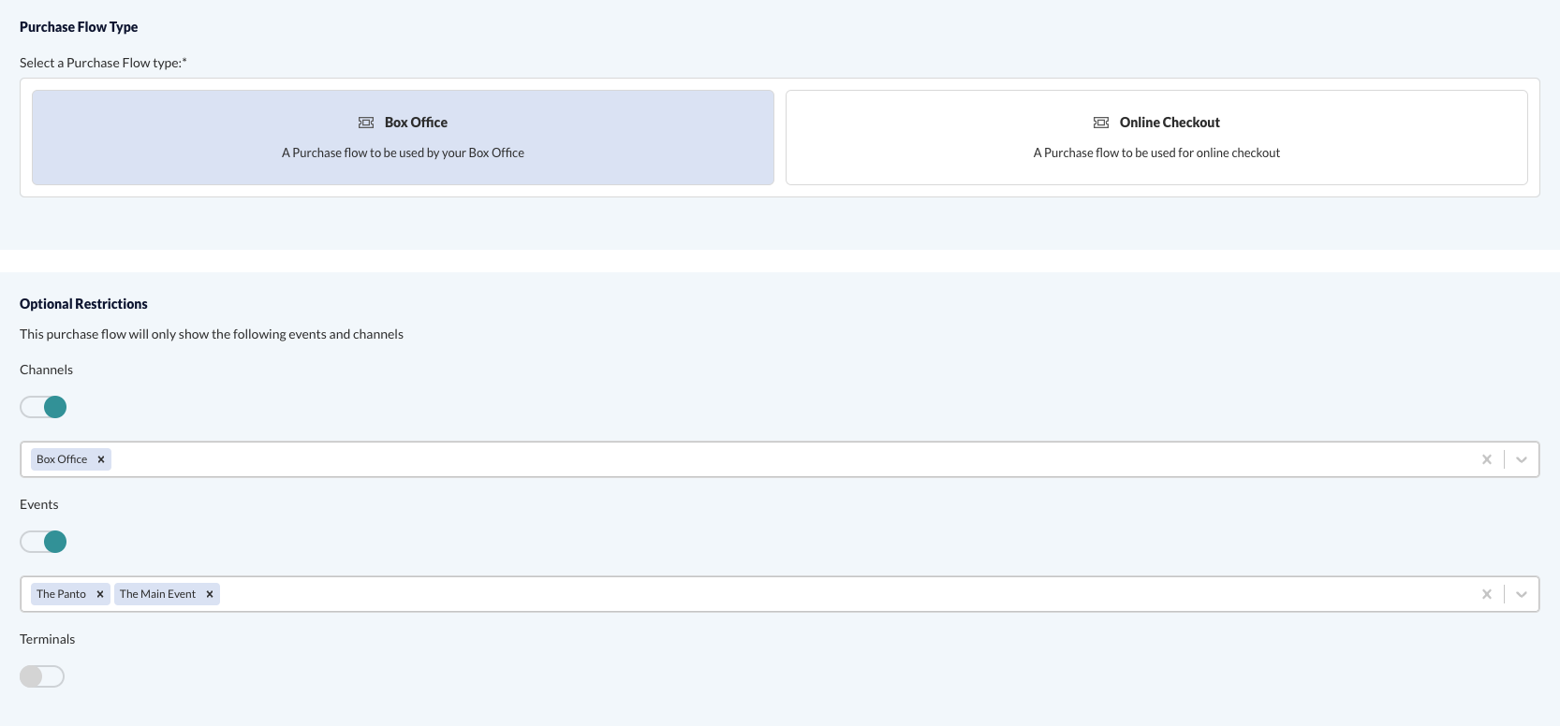1560x726 pixels.
Task: Toggle the Events restriction switch
Action: click(x=43, y=542)
